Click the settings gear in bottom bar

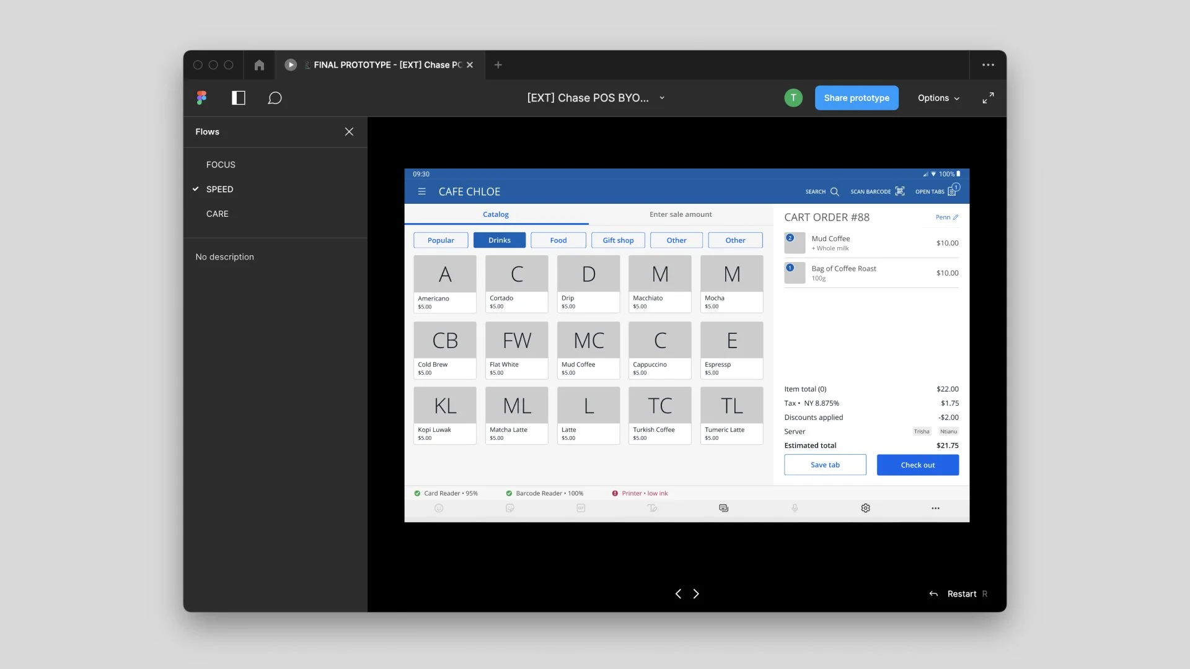865,508
